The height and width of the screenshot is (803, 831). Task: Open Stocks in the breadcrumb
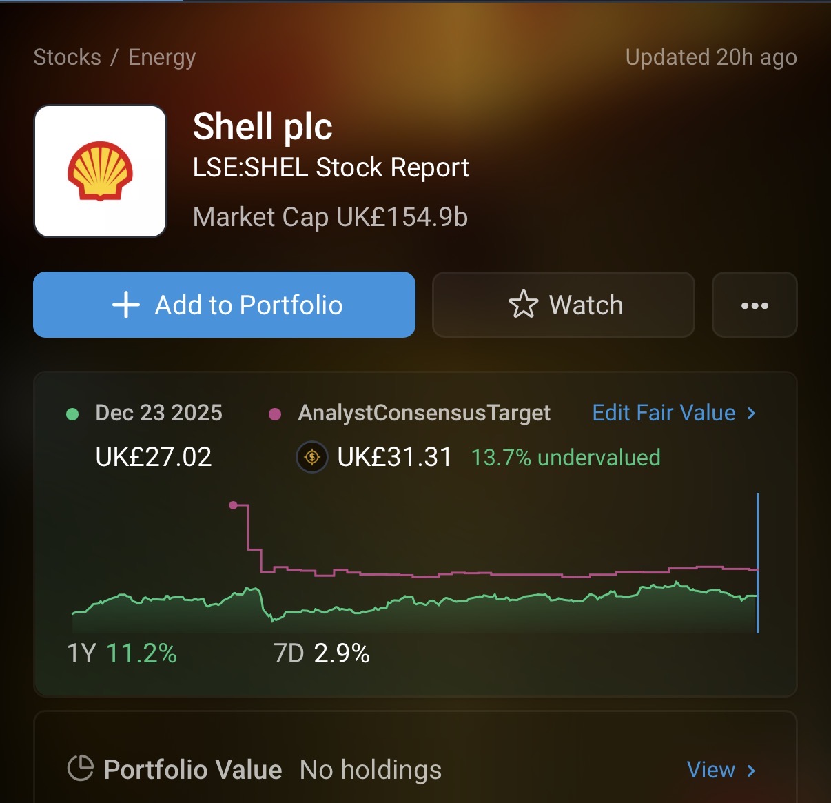tap(67, 57)
